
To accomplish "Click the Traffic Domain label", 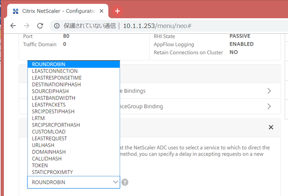I will [40, 45].
